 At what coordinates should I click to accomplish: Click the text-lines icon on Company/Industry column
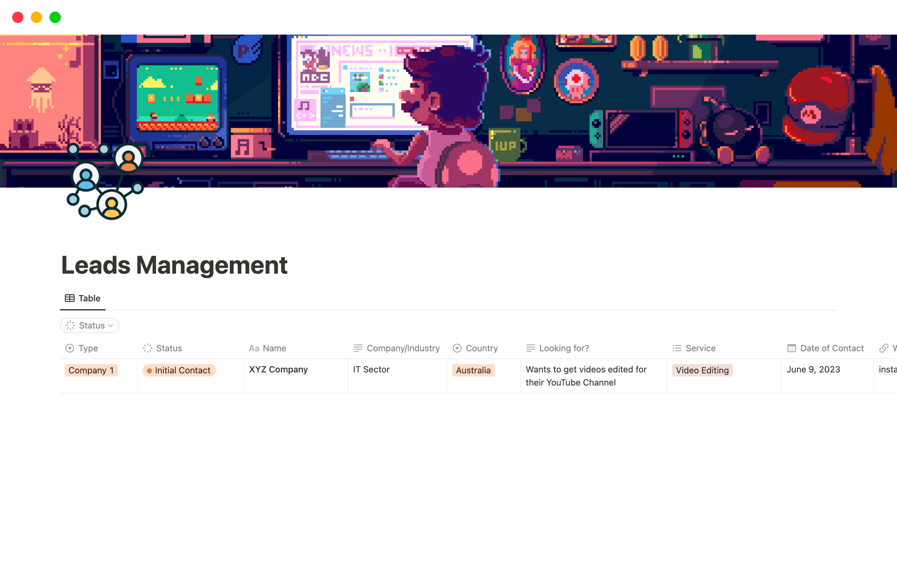[x=358, y=348]
